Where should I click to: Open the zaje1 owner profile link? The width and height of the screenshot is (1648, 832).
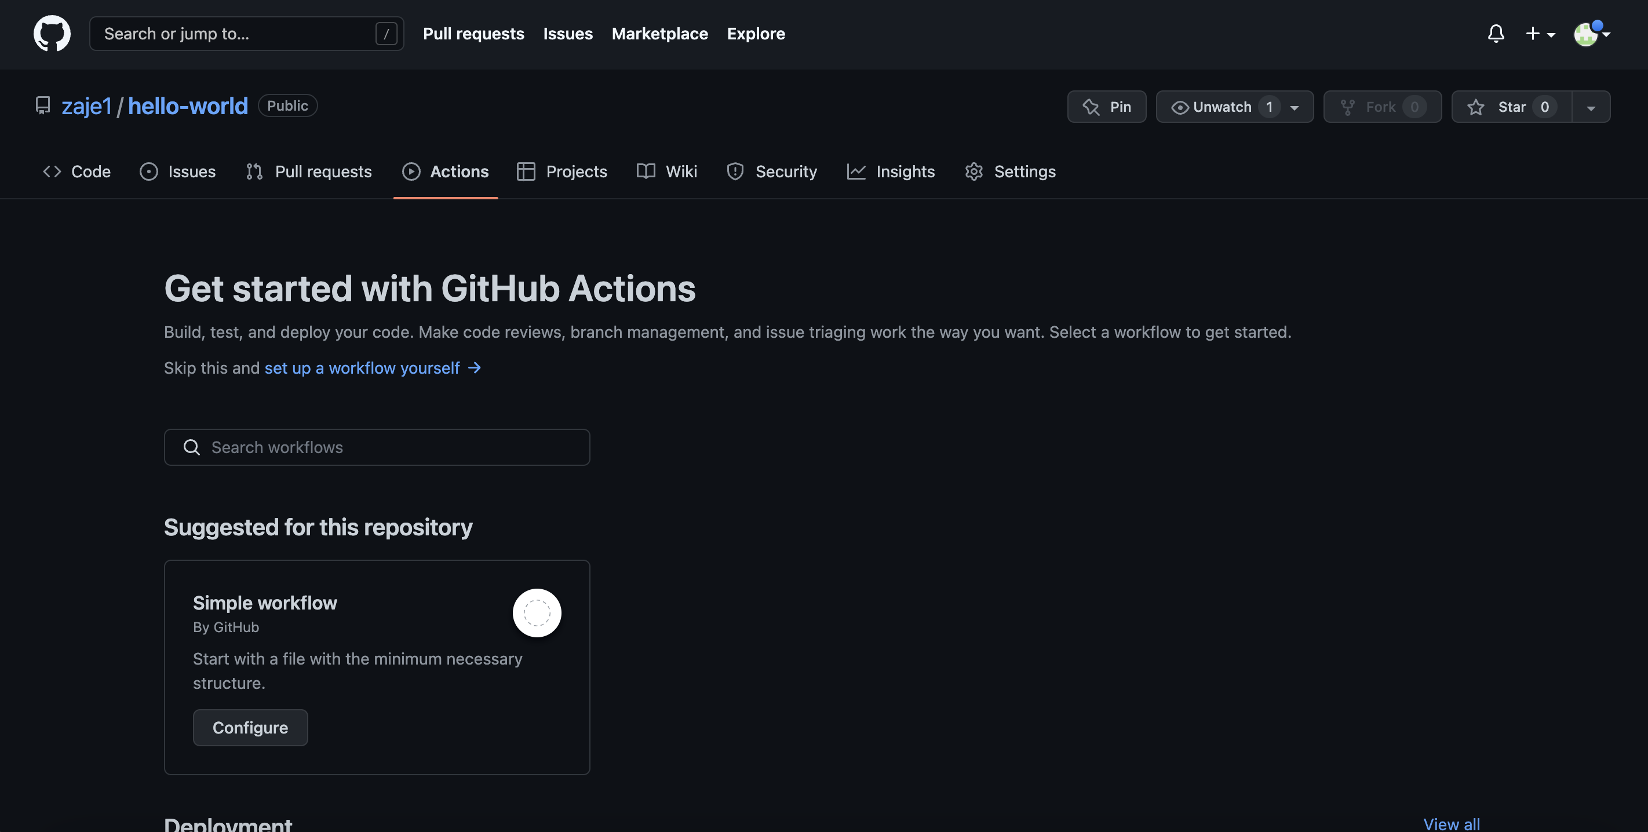[86, 106]
